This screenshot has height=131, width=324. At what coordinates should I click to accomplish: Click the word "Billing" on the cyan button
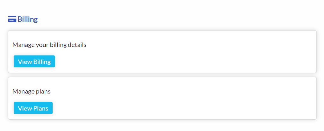[42, 62]
